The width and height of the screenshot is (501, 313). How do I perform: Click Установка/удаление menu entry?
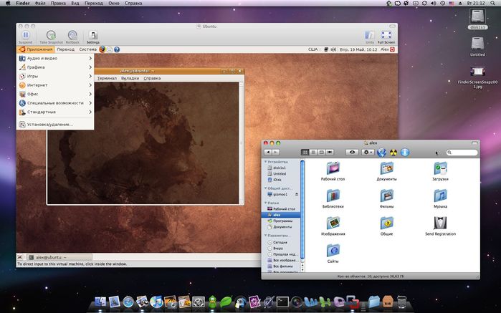click(x=55, y=125)
